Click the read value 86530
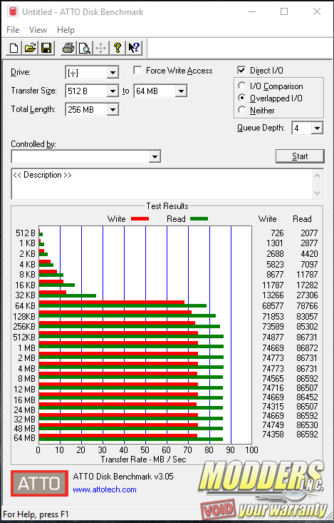The image size is (334, 523). (307, 425)
